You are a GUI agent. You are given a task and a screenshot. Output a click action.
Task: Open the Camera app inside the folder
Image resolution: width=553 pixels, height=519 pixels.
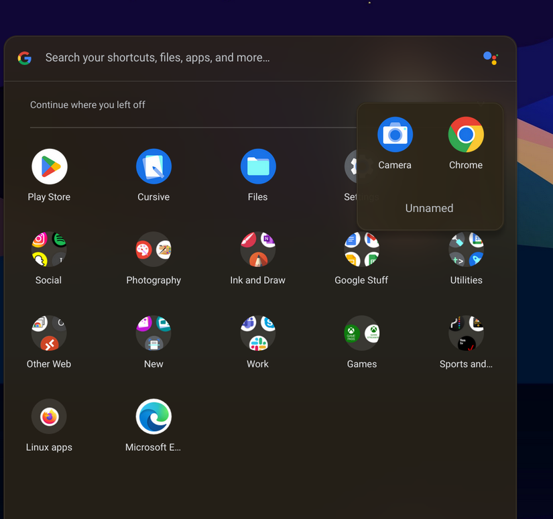tap(395, 134)
